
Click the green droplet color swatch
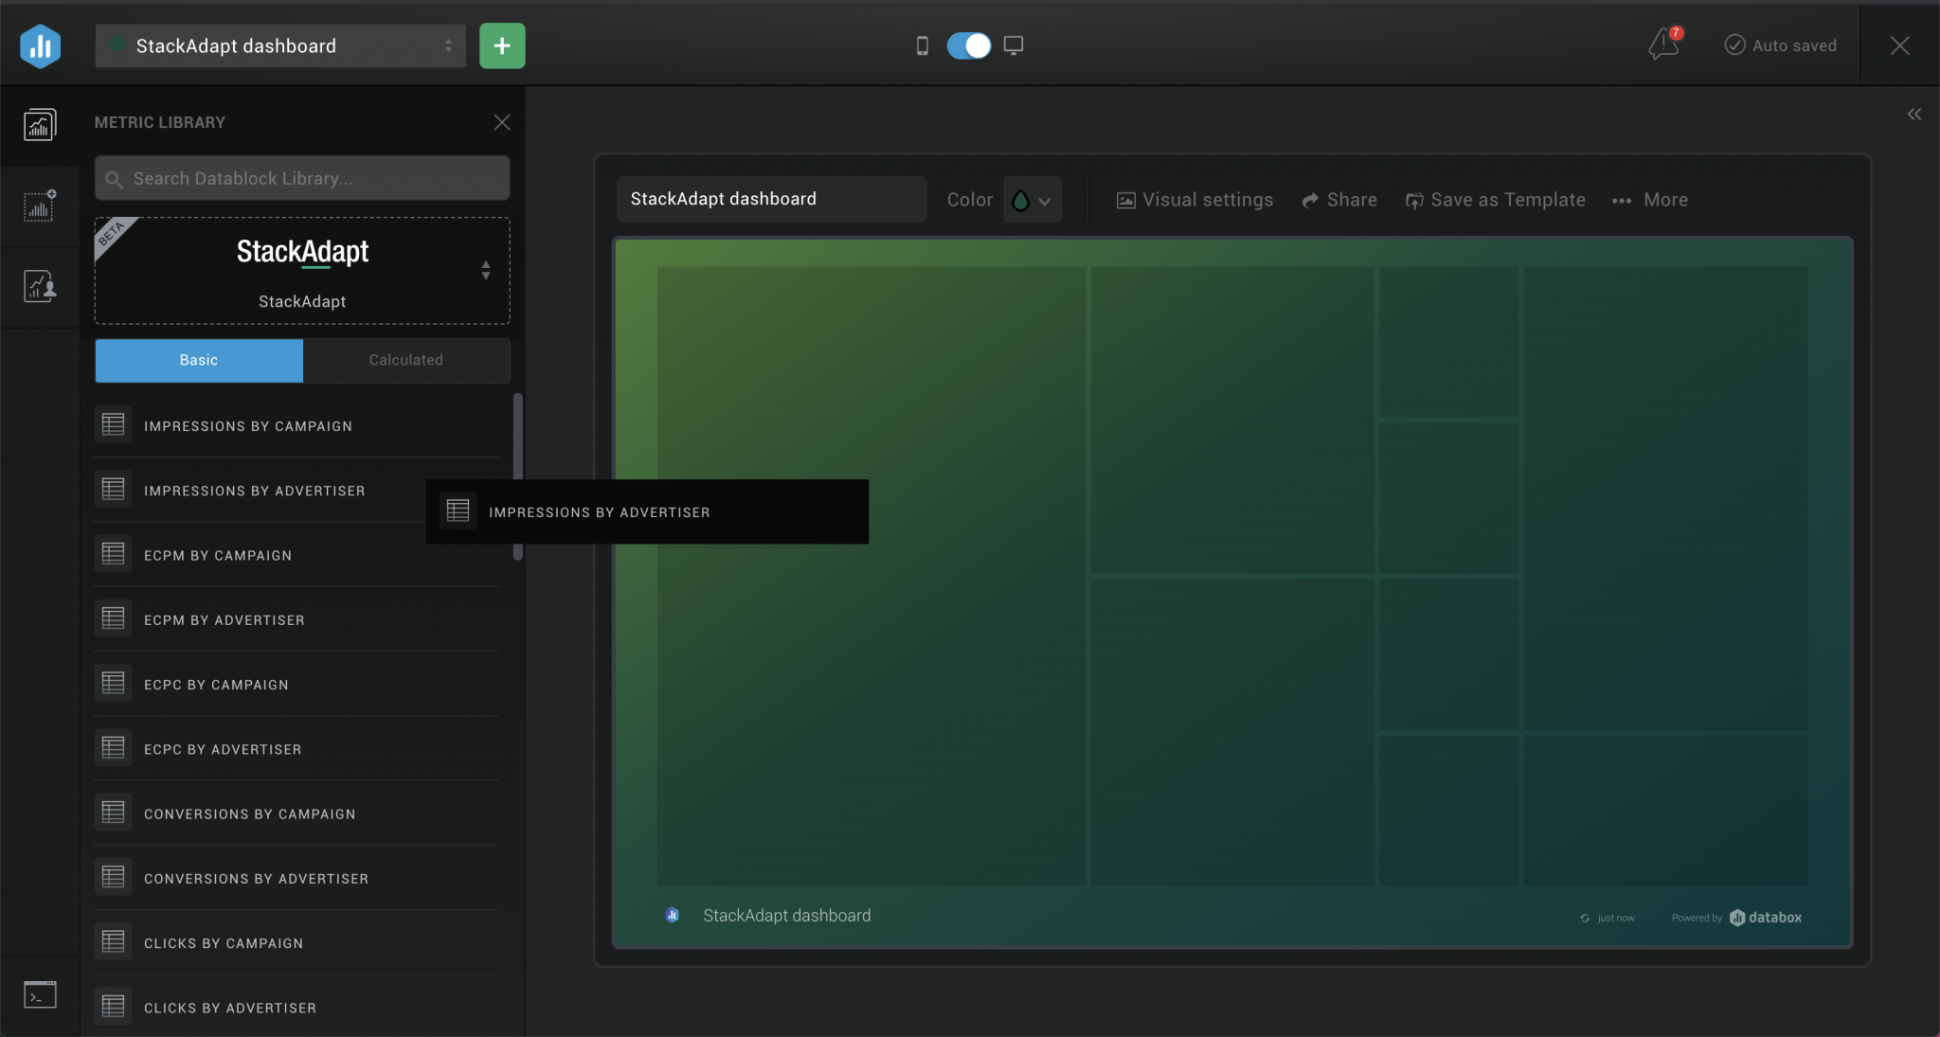tap(1021, 200)
